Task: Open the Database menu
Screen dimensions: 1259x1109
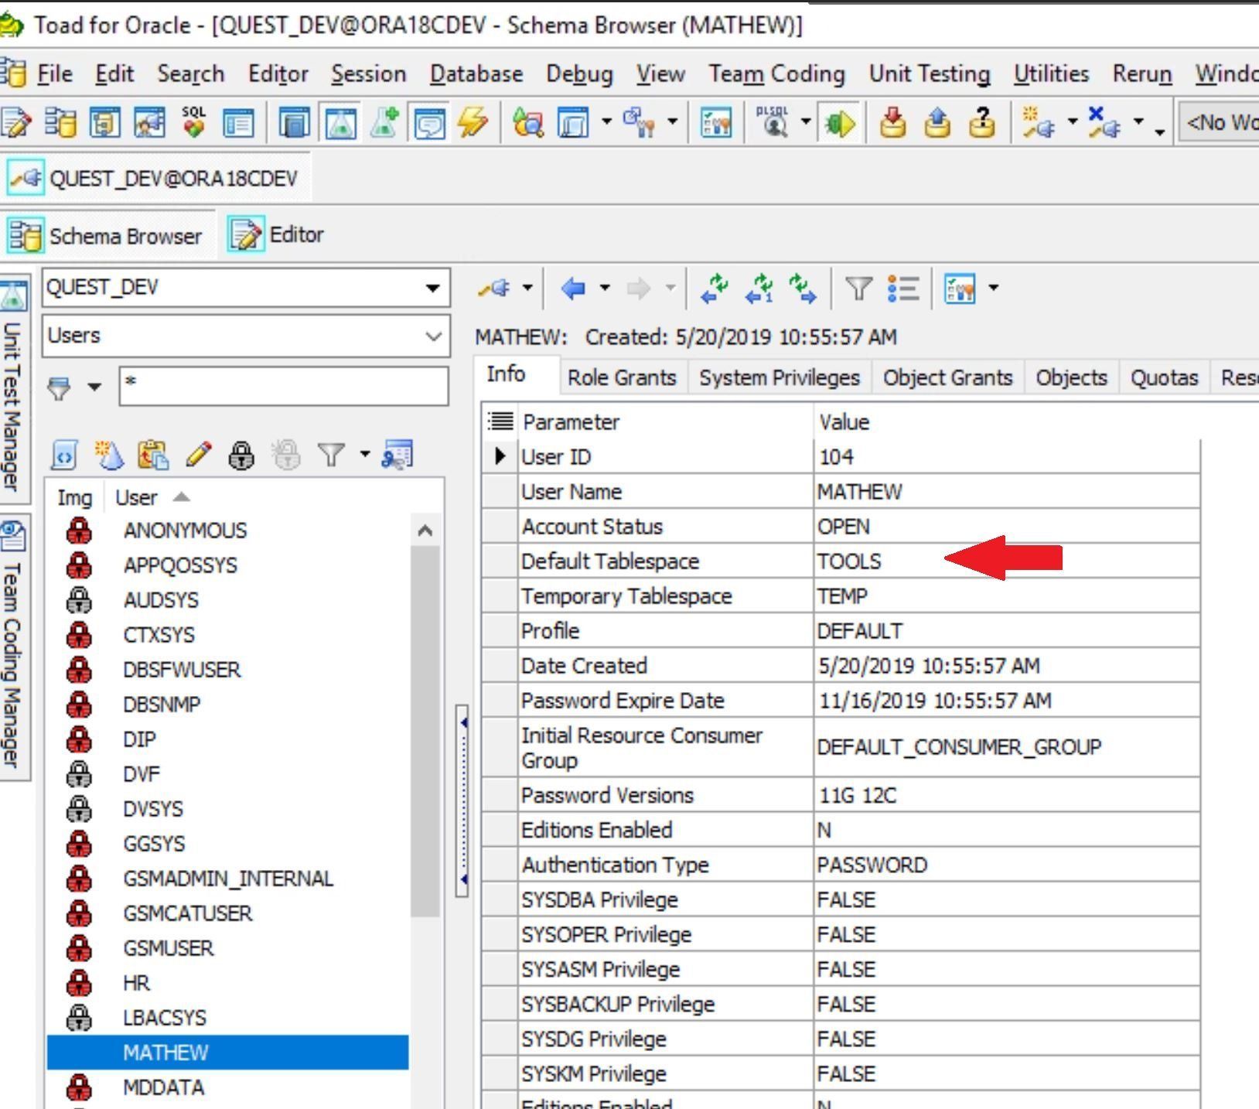Action: pyautogui.click(x=476, y=73)
